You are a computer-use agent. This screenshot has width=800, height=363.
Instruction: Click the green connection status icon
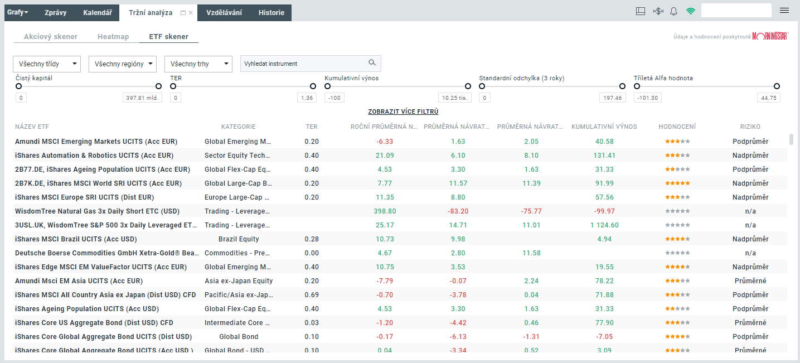[691, 11]
